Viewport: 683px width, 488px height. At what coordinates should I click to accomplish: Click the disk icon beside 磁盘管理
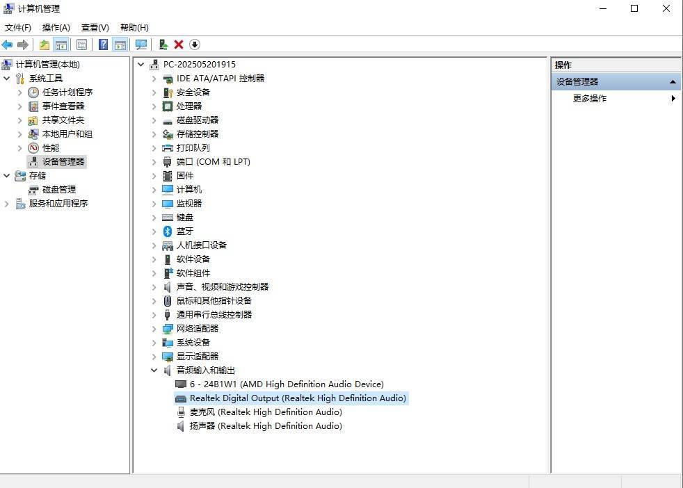[33, 190]
